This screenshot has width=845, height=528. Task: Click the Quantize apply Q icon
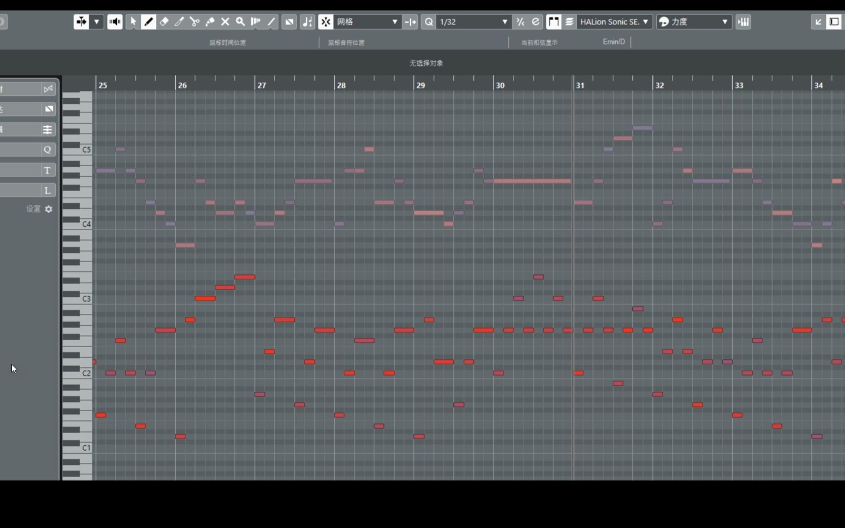[429, 22]
